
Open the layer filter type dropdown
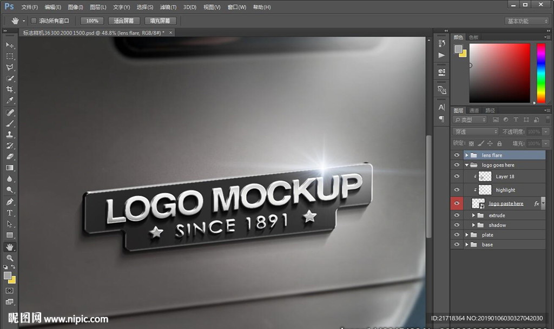(470, 120)
